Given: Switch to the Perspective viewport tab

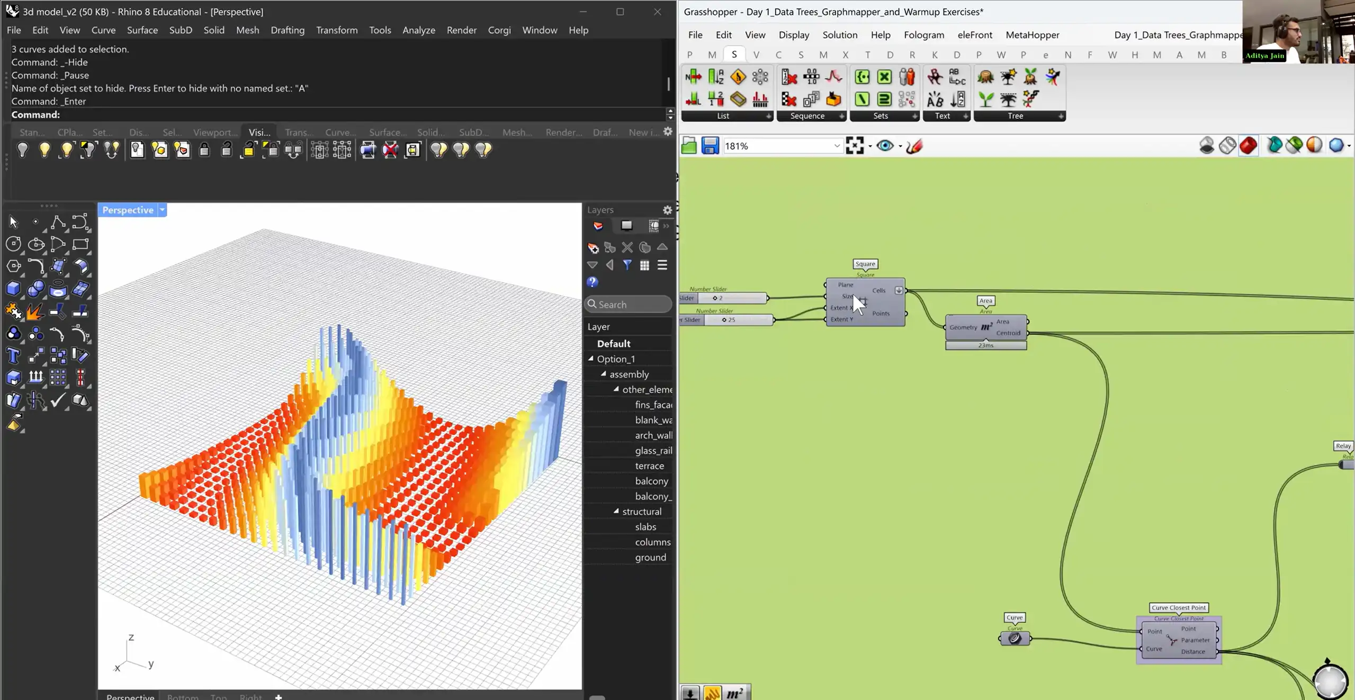Looking at the screenshot, I should point(130,696).
